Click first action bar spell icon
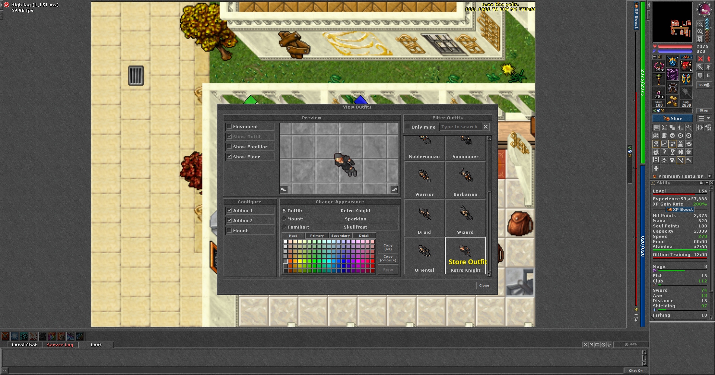The image size is (715, 375). click(x=5, y=336)
